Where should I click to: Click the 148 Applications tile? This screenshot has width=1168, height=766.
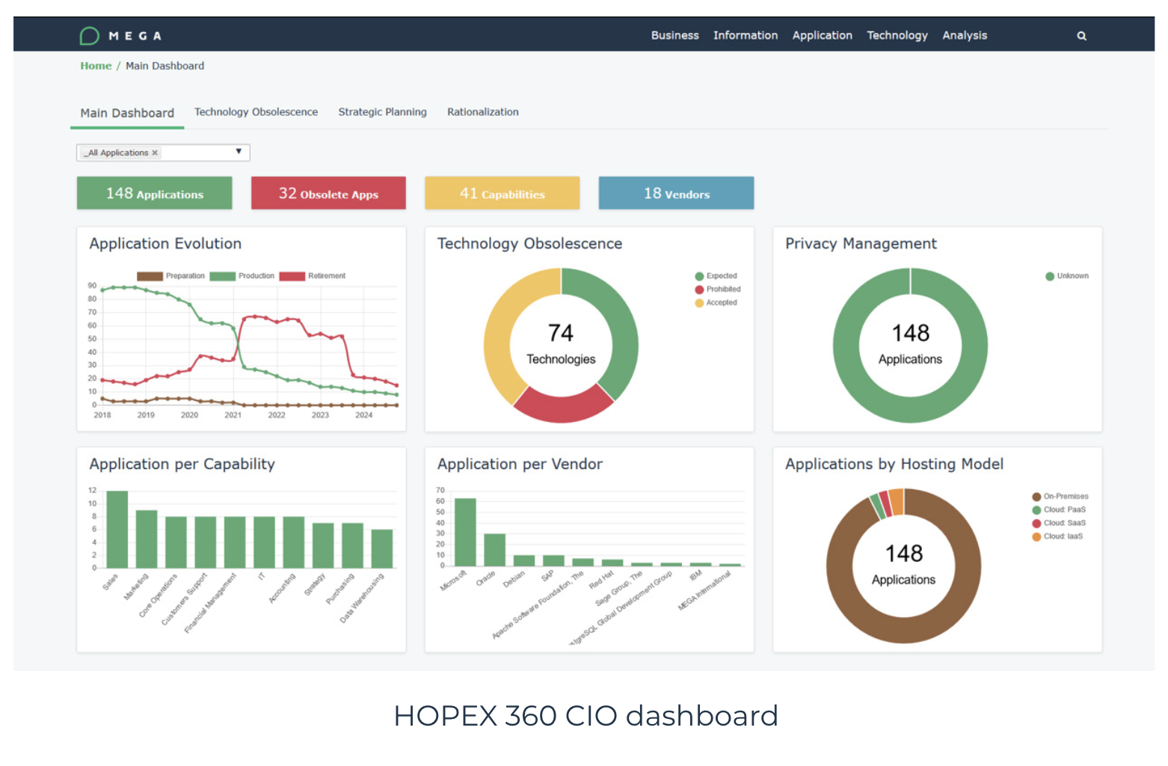click(x=154, y=193)
